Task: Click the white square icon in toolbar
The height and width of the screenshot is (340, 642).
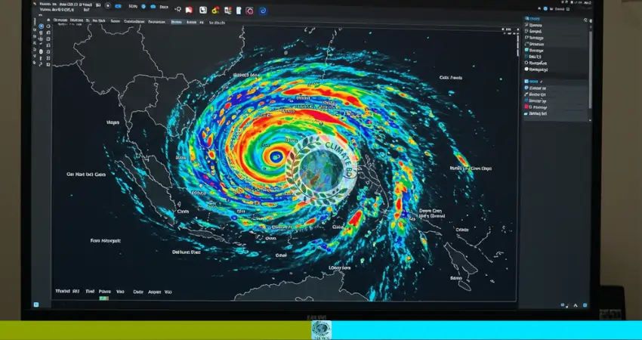Action: tap(203, 11)
